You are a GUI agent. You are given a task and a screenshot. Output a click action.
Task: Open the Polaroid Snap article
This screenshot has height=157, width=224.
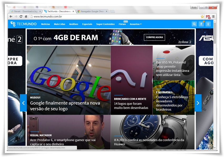point(173,68)
